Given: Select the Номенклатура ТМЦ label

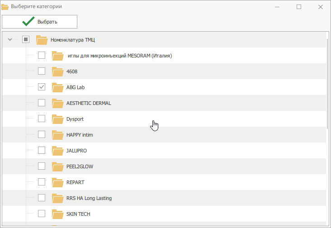Looking at the screenshot, I should (73, 40).
